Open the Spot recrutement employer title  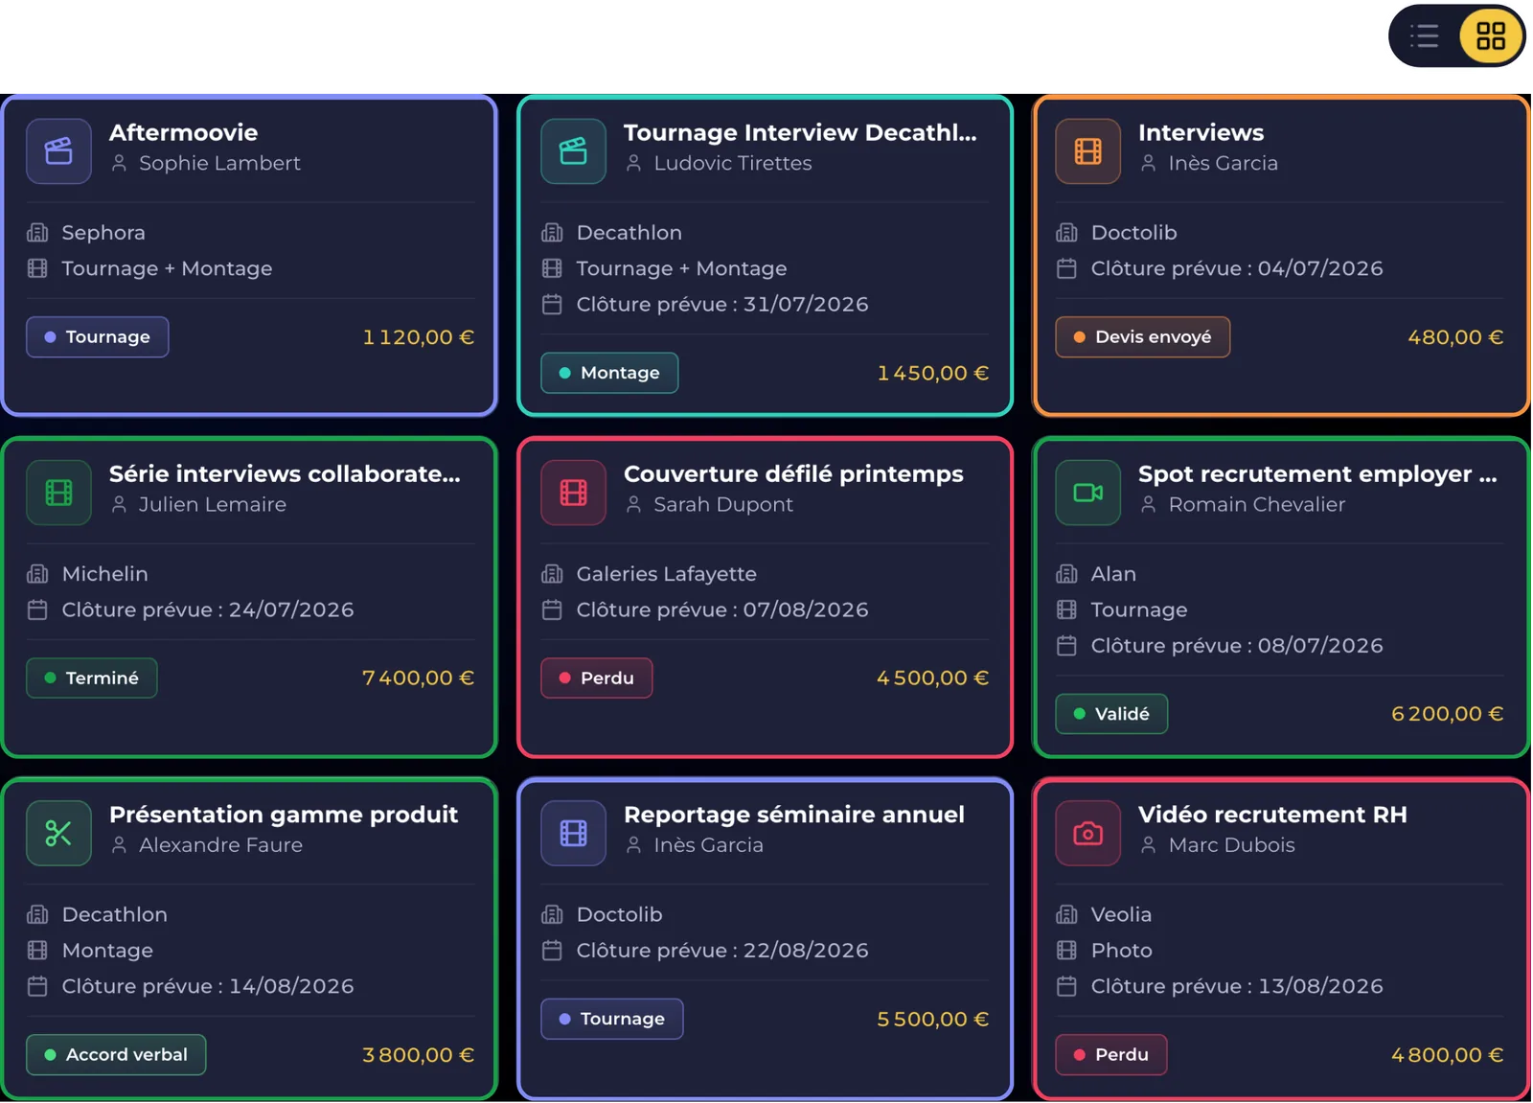click(x=1317, y=474)
